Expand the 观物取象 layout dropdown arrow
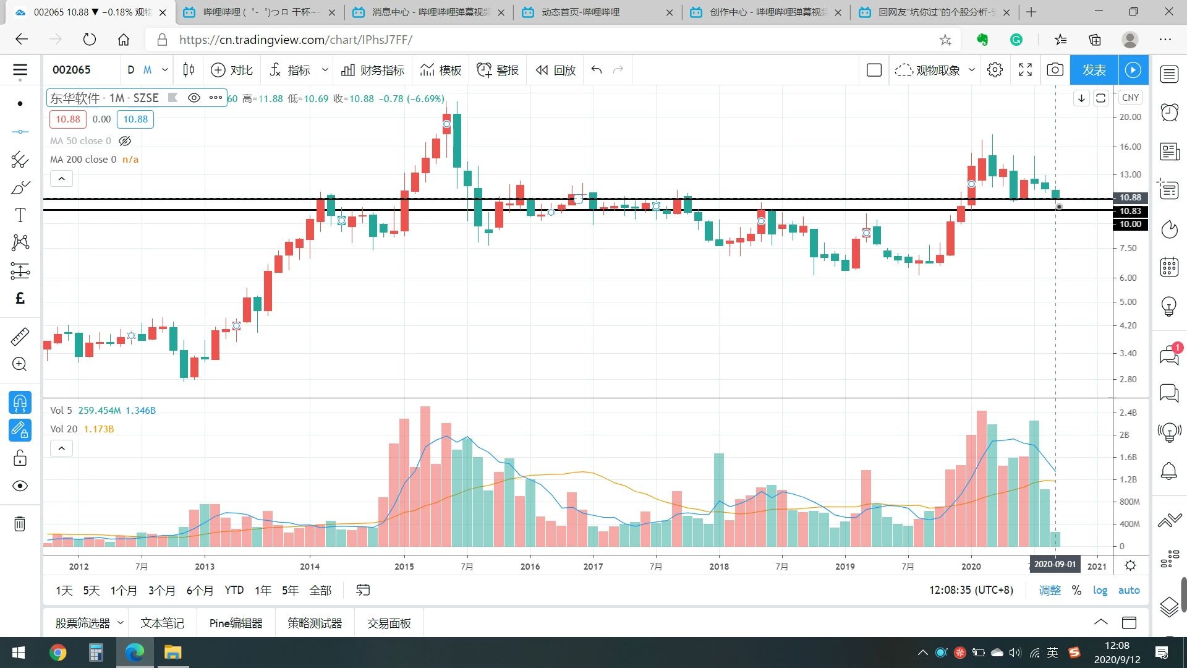 [971, 70]
